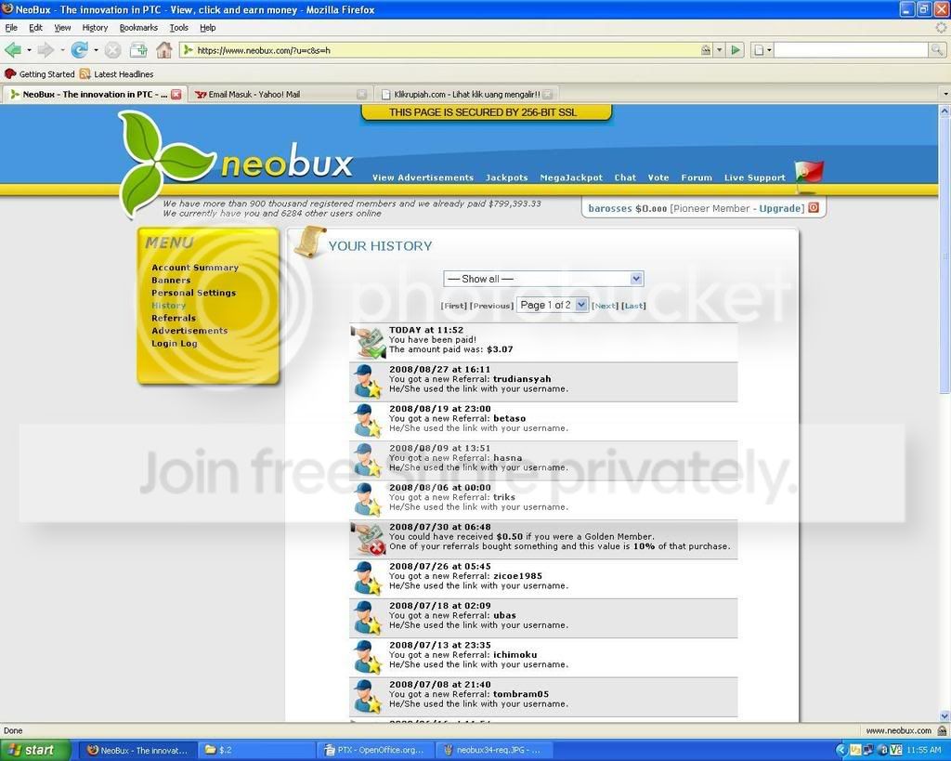951x761 pixels.
Task: Open the Jackpots page
Action: pos(506,177)
